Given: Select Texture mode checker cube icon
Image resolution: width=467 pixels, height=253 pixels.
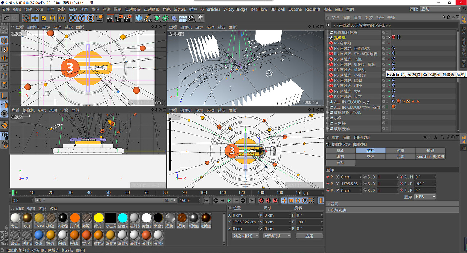Looking at the screenshot, I should pyautogui.click(x=4, y=50).
